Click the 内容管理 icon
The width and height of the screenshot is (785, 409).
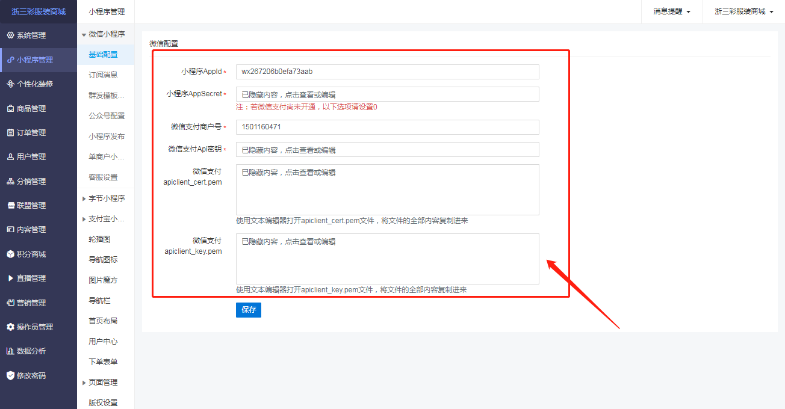click(x=10, y=230)
